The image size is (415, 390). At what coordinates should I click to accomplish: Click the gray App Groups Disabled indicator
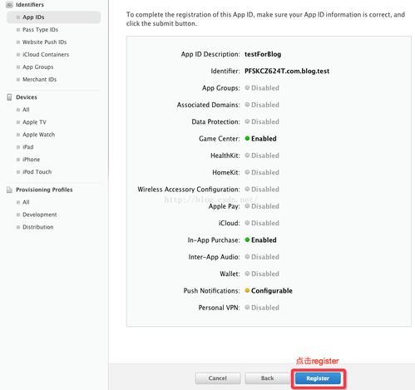point(247,87)
